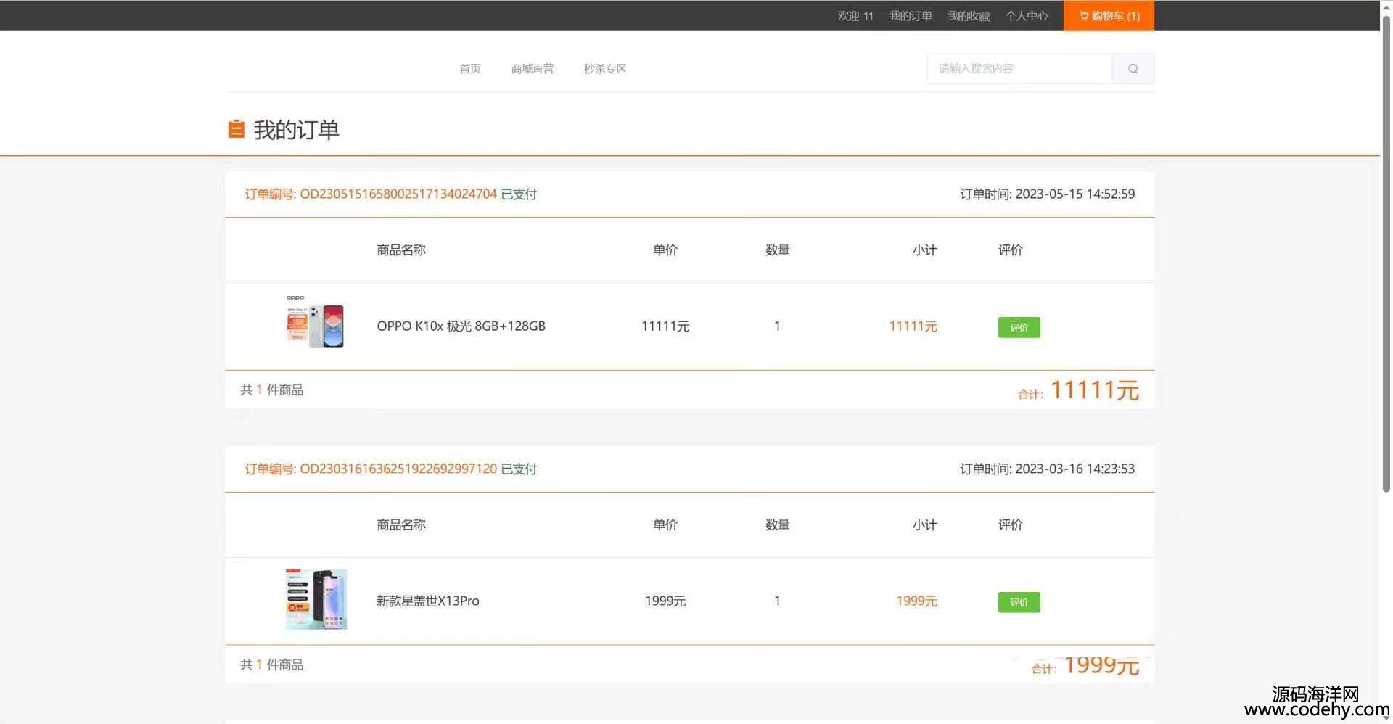Click 评价 button for 新款星盖世X13Pro order
This screenshot has width=1393, height=724.
click(1019, 602)
